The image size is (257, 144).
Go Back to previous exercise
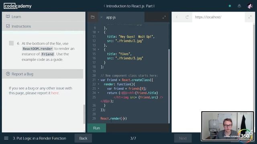pos(83,138)
